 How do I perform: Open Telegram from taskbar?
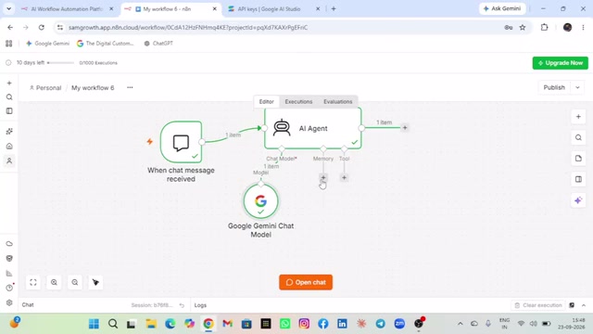[x=381, y=324]
